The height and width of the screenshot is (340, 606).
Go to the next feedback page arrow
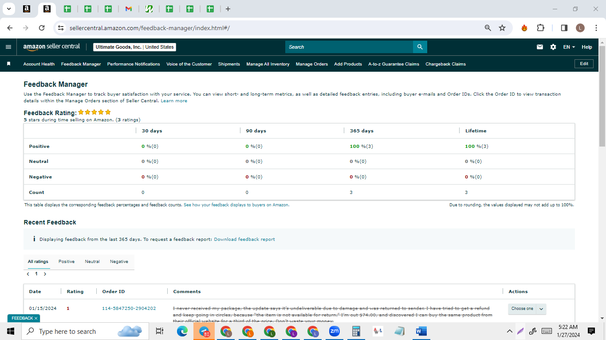pyautogui.click(x=45, y=274)
